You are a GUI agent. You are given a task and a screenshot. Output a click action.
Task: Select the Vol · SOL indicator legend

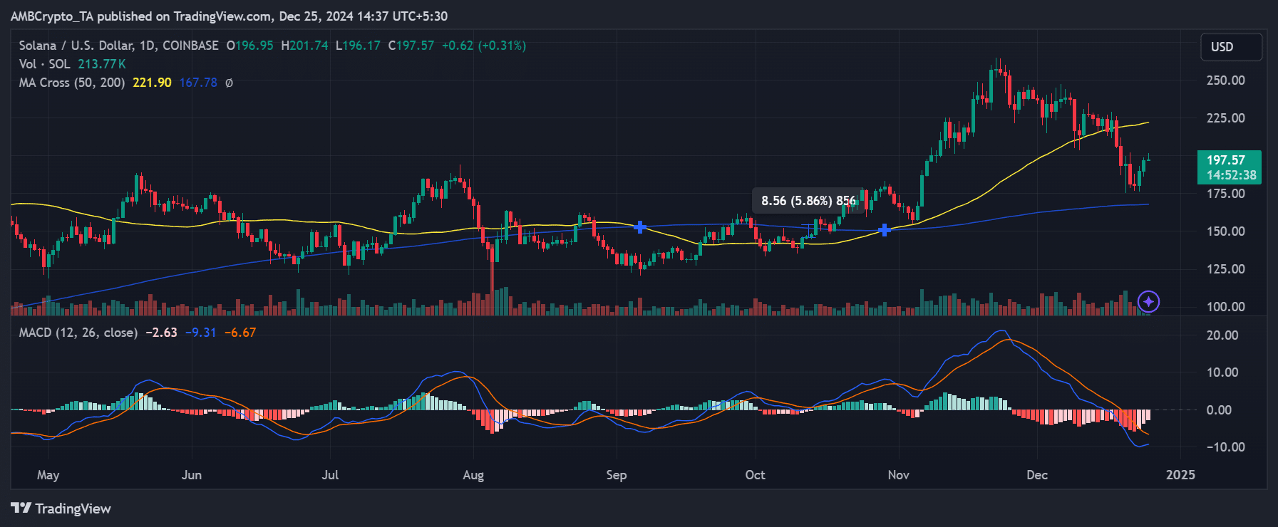[44, 64]
